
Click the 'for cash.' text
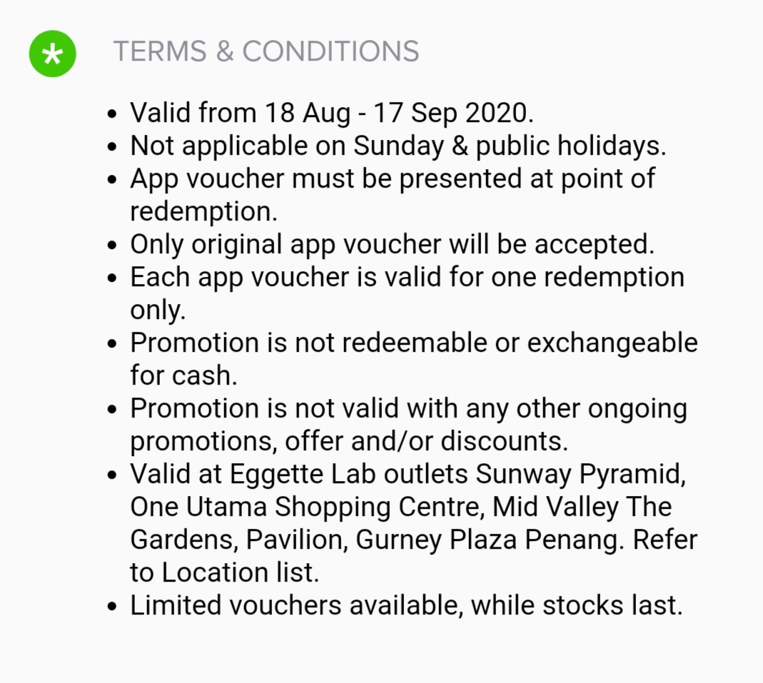pos(183,375)
